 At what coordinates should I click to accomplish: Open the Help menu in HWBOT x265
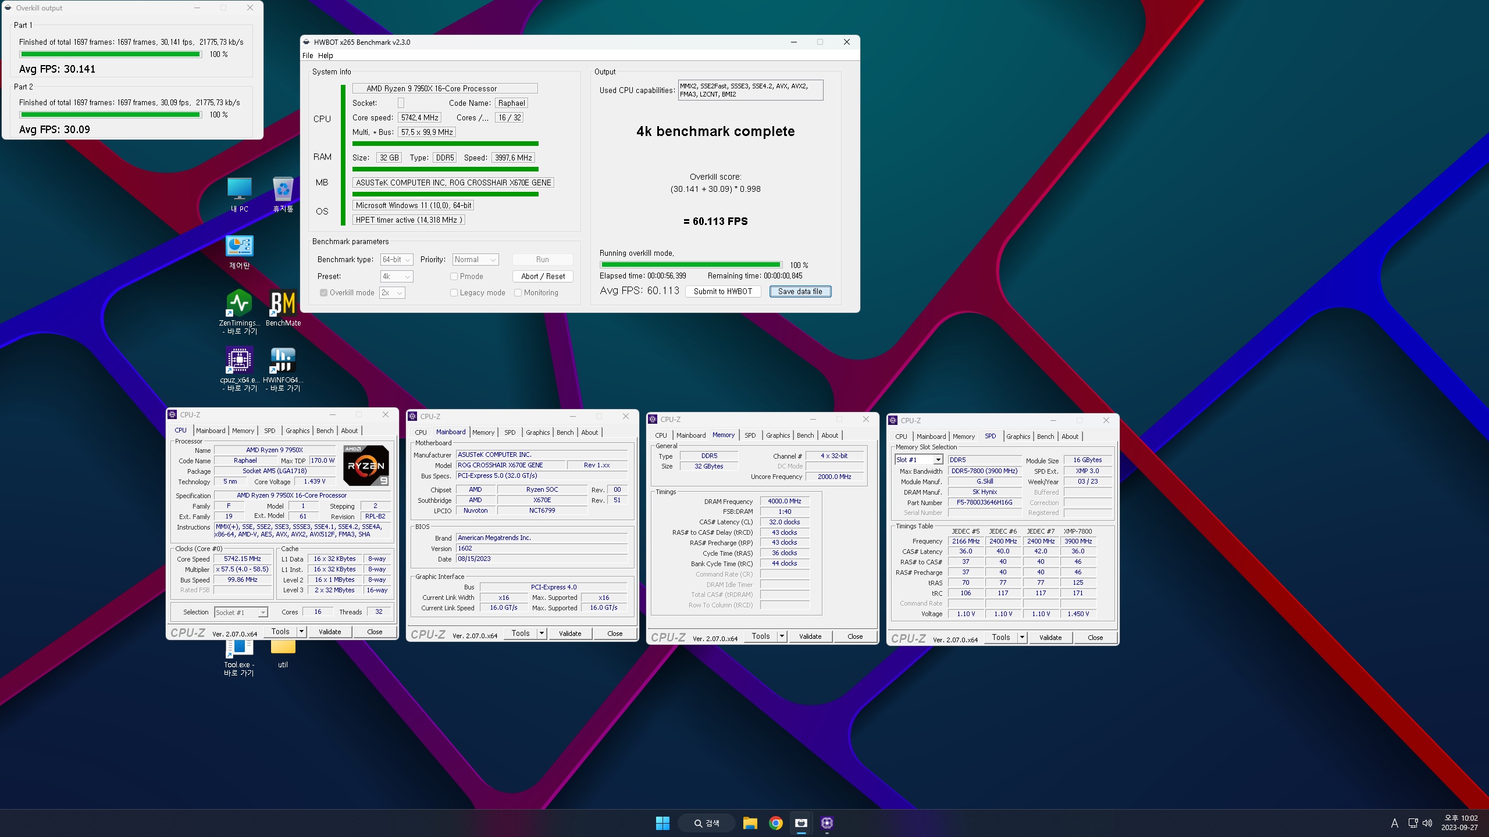click(x=326, y=55)
